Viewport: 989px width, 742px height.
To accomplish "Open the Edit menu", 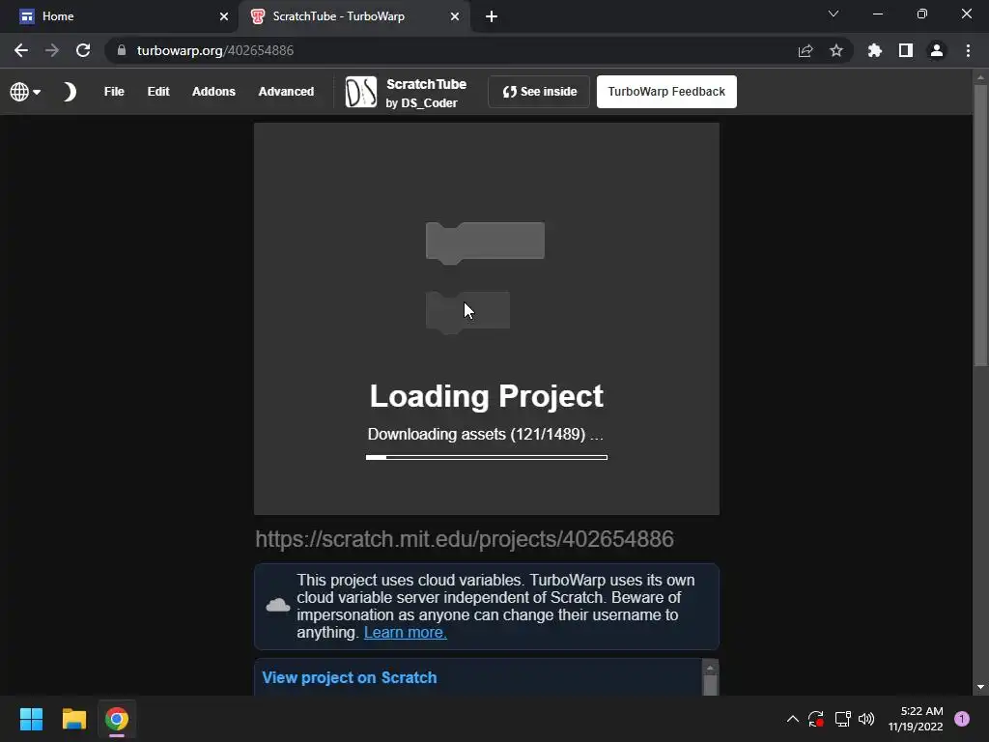I will [x=158, y=92].
